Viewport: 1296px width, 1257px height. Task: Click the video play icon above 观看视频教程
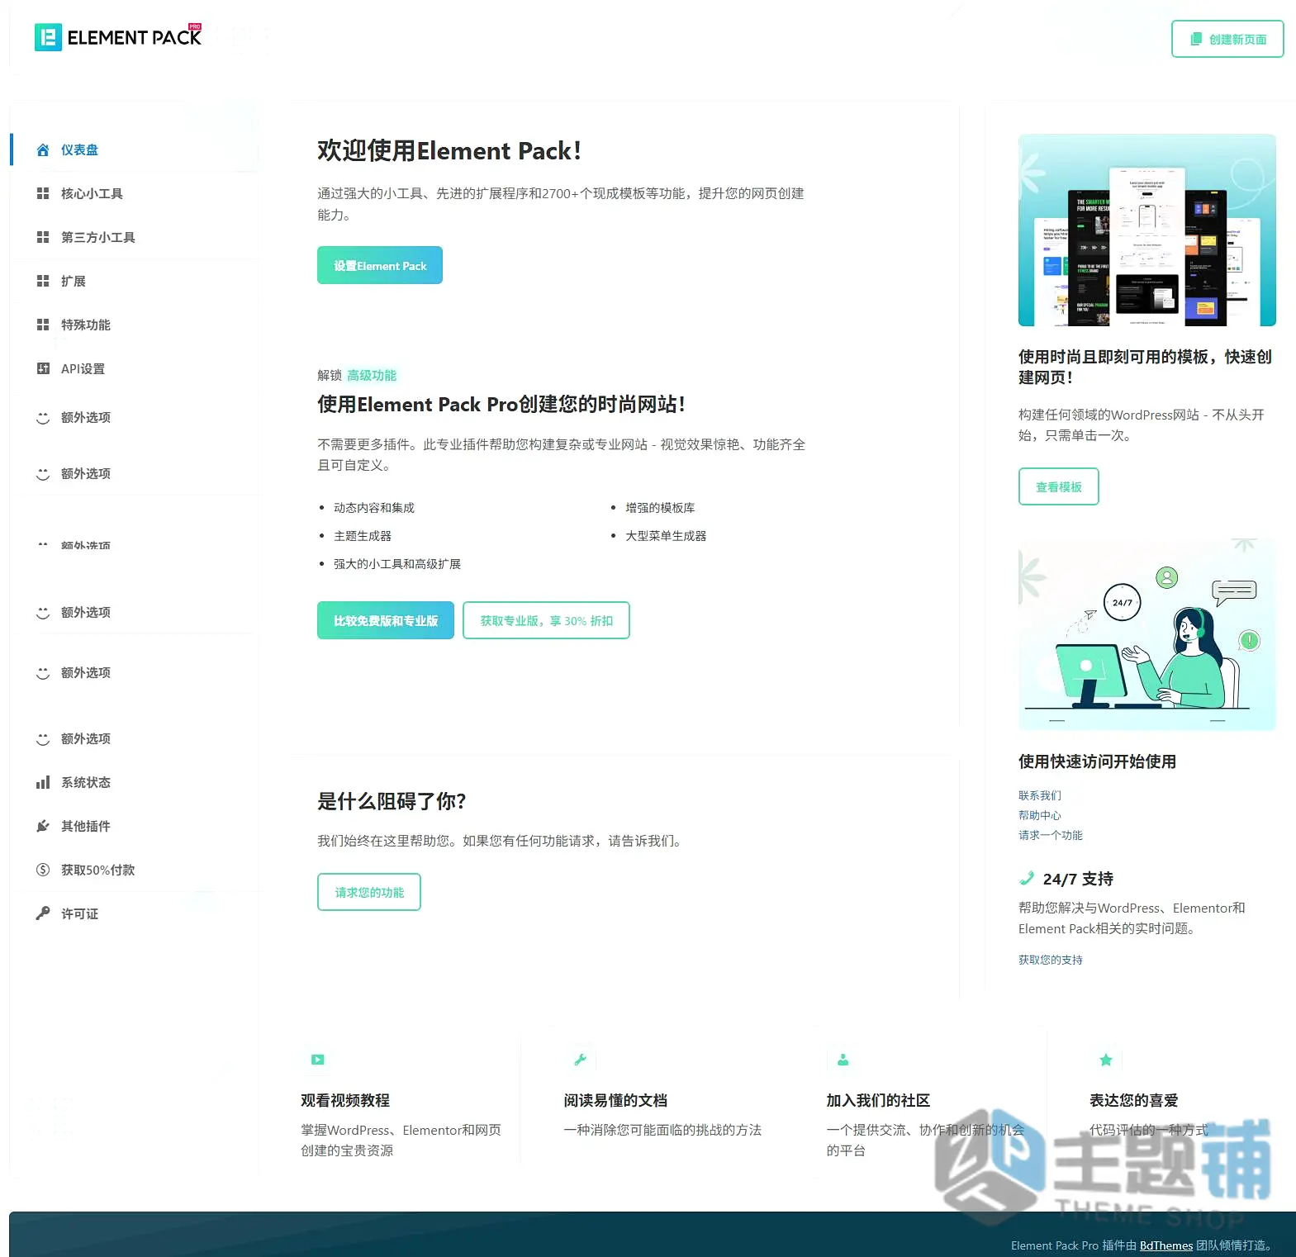(318, 1060)
